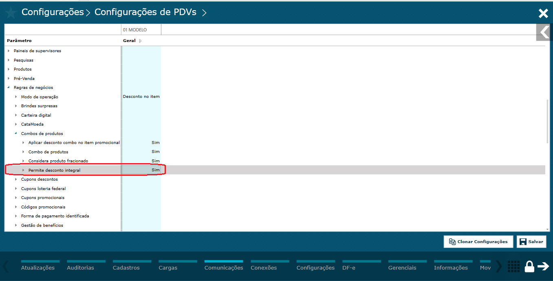Click the vertical scrollbar thumb
This screenshot has height=281, width=553.
pyautogui.click(x=548, y=122)
